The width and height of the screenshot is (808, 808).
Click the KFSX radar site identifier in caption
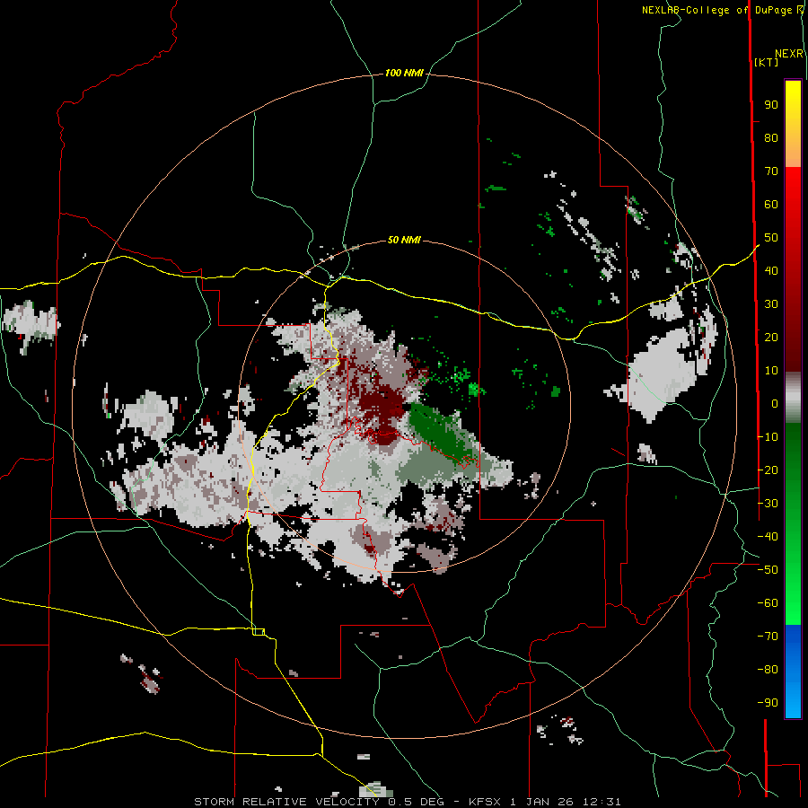click(x=485, y=802)
